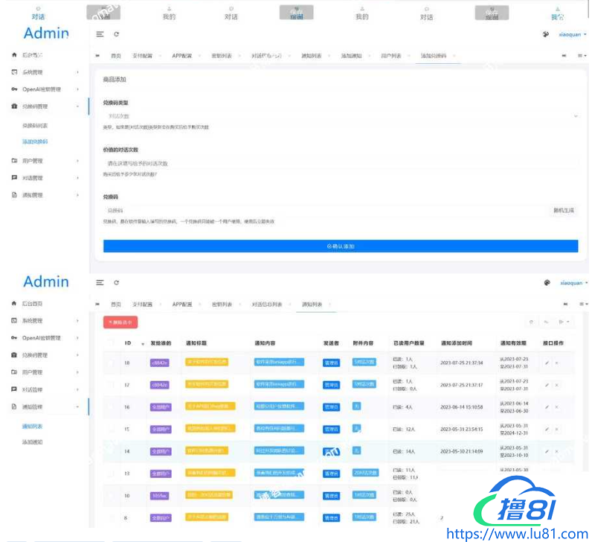
Task: Open the theme palette icon above the notification table
Action: click(x=547, y=283)
